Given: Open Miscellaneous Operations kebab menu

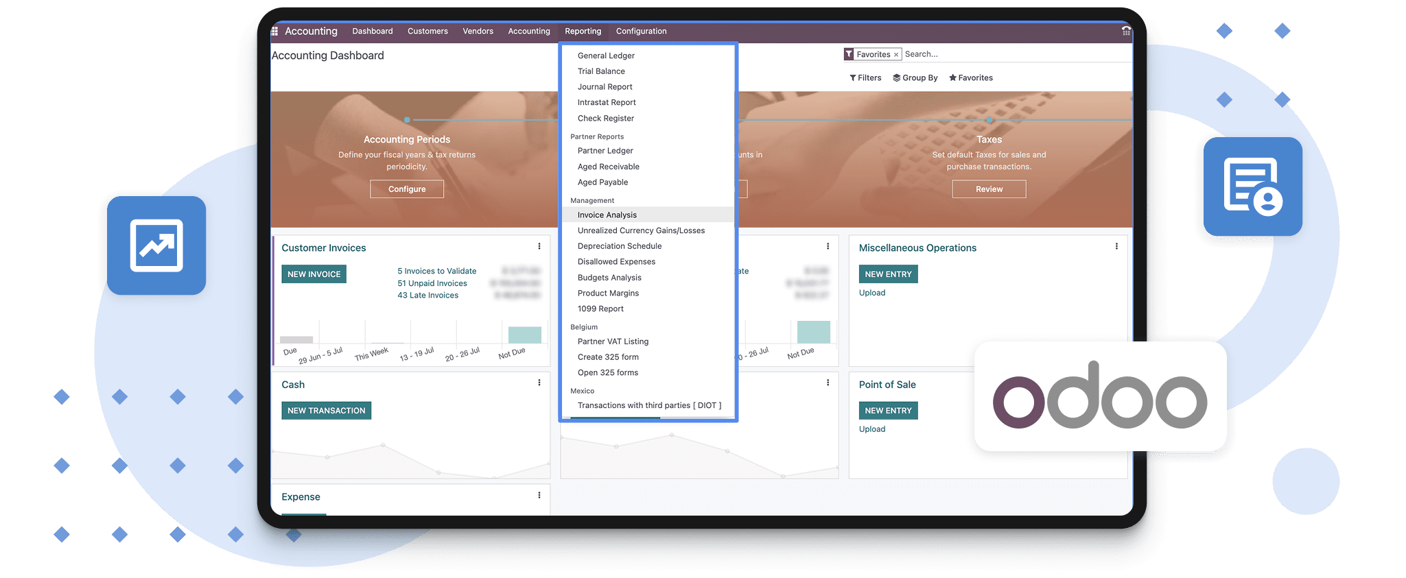Looking at the screenshot, I should pyautogui.click(x=1116, y=247).
